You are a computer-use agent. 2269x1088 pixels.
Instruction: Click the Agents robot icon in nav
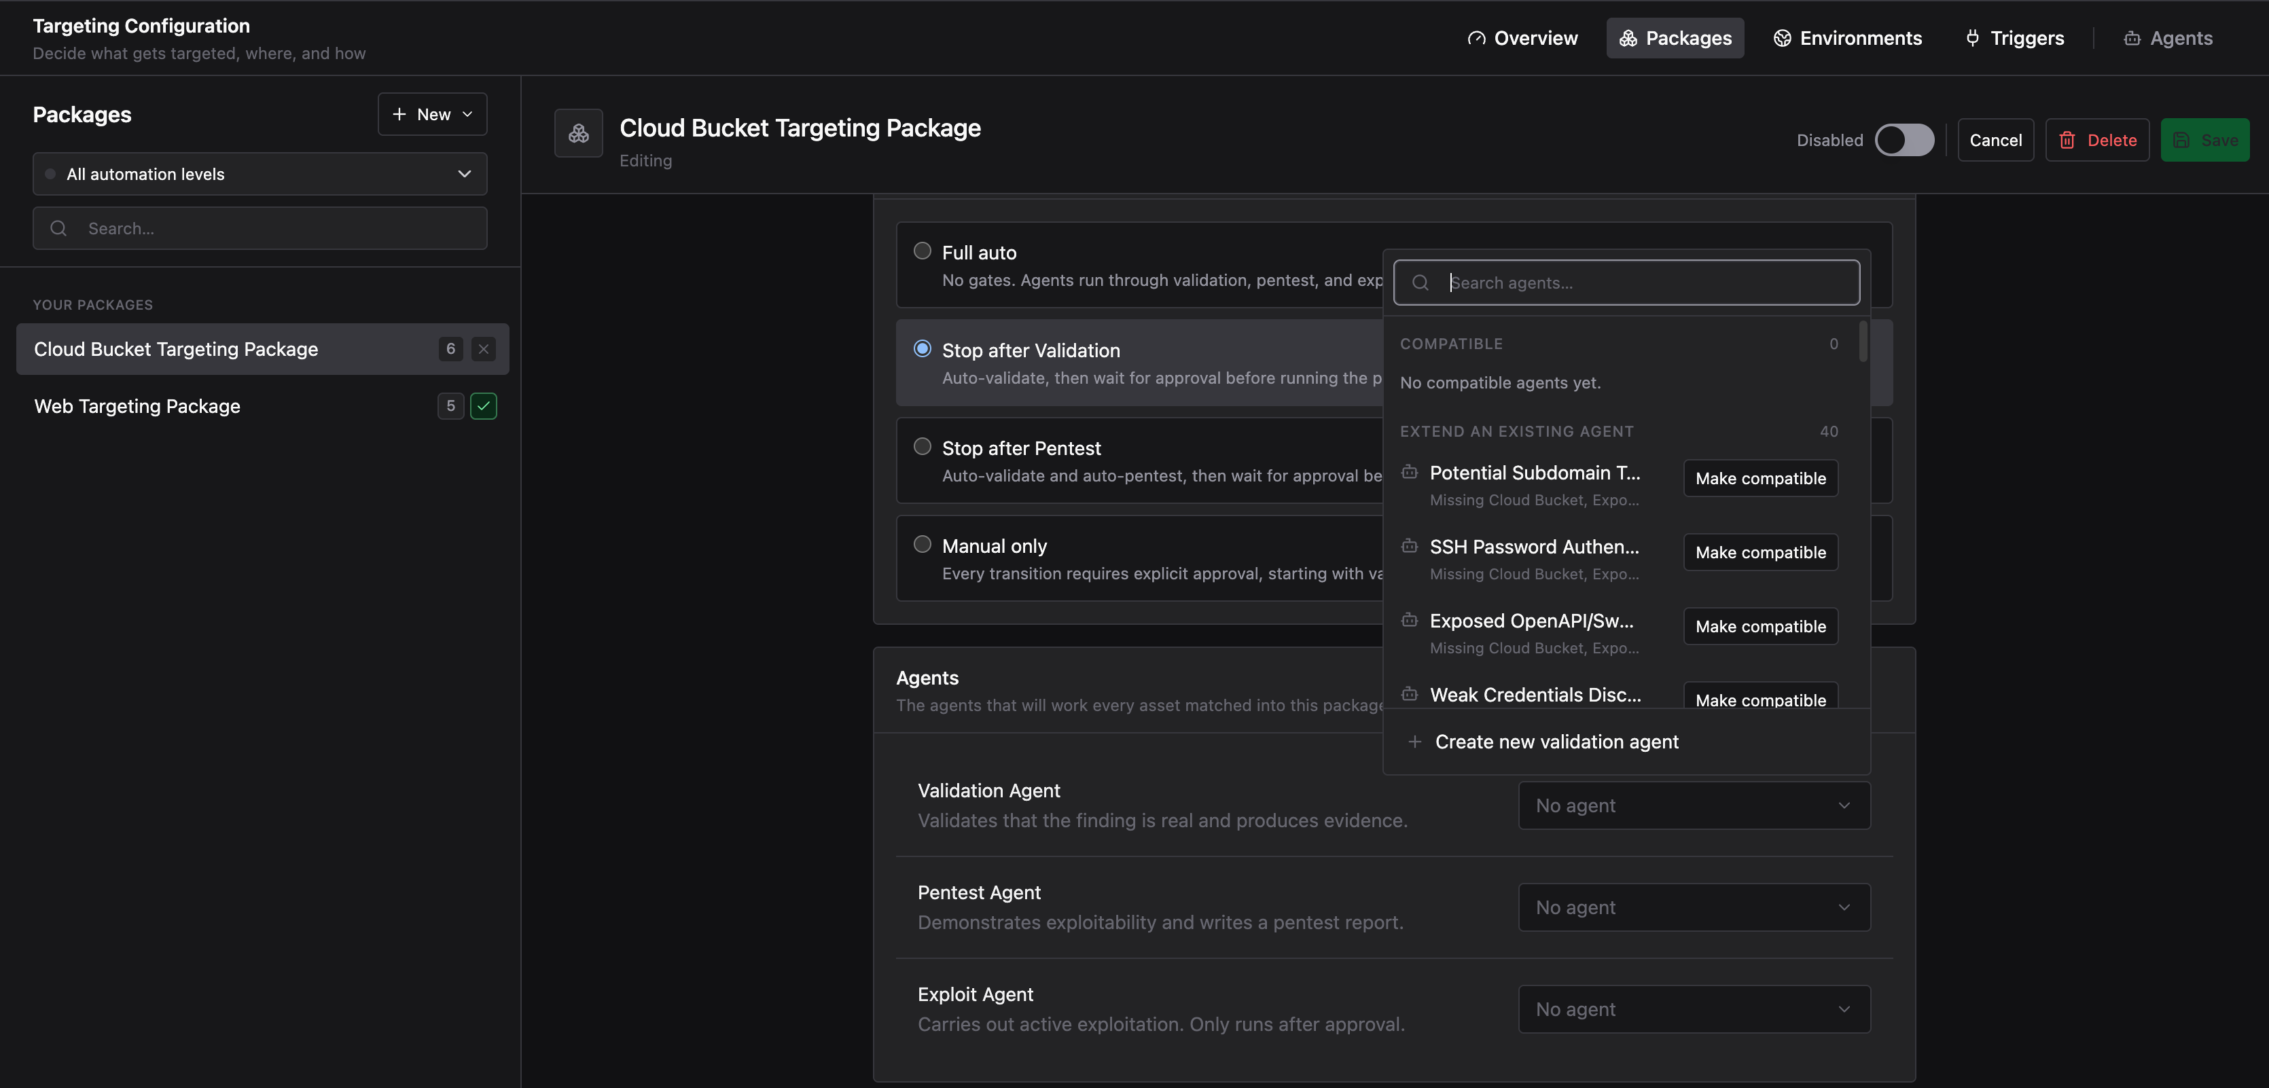[2132, 38]
